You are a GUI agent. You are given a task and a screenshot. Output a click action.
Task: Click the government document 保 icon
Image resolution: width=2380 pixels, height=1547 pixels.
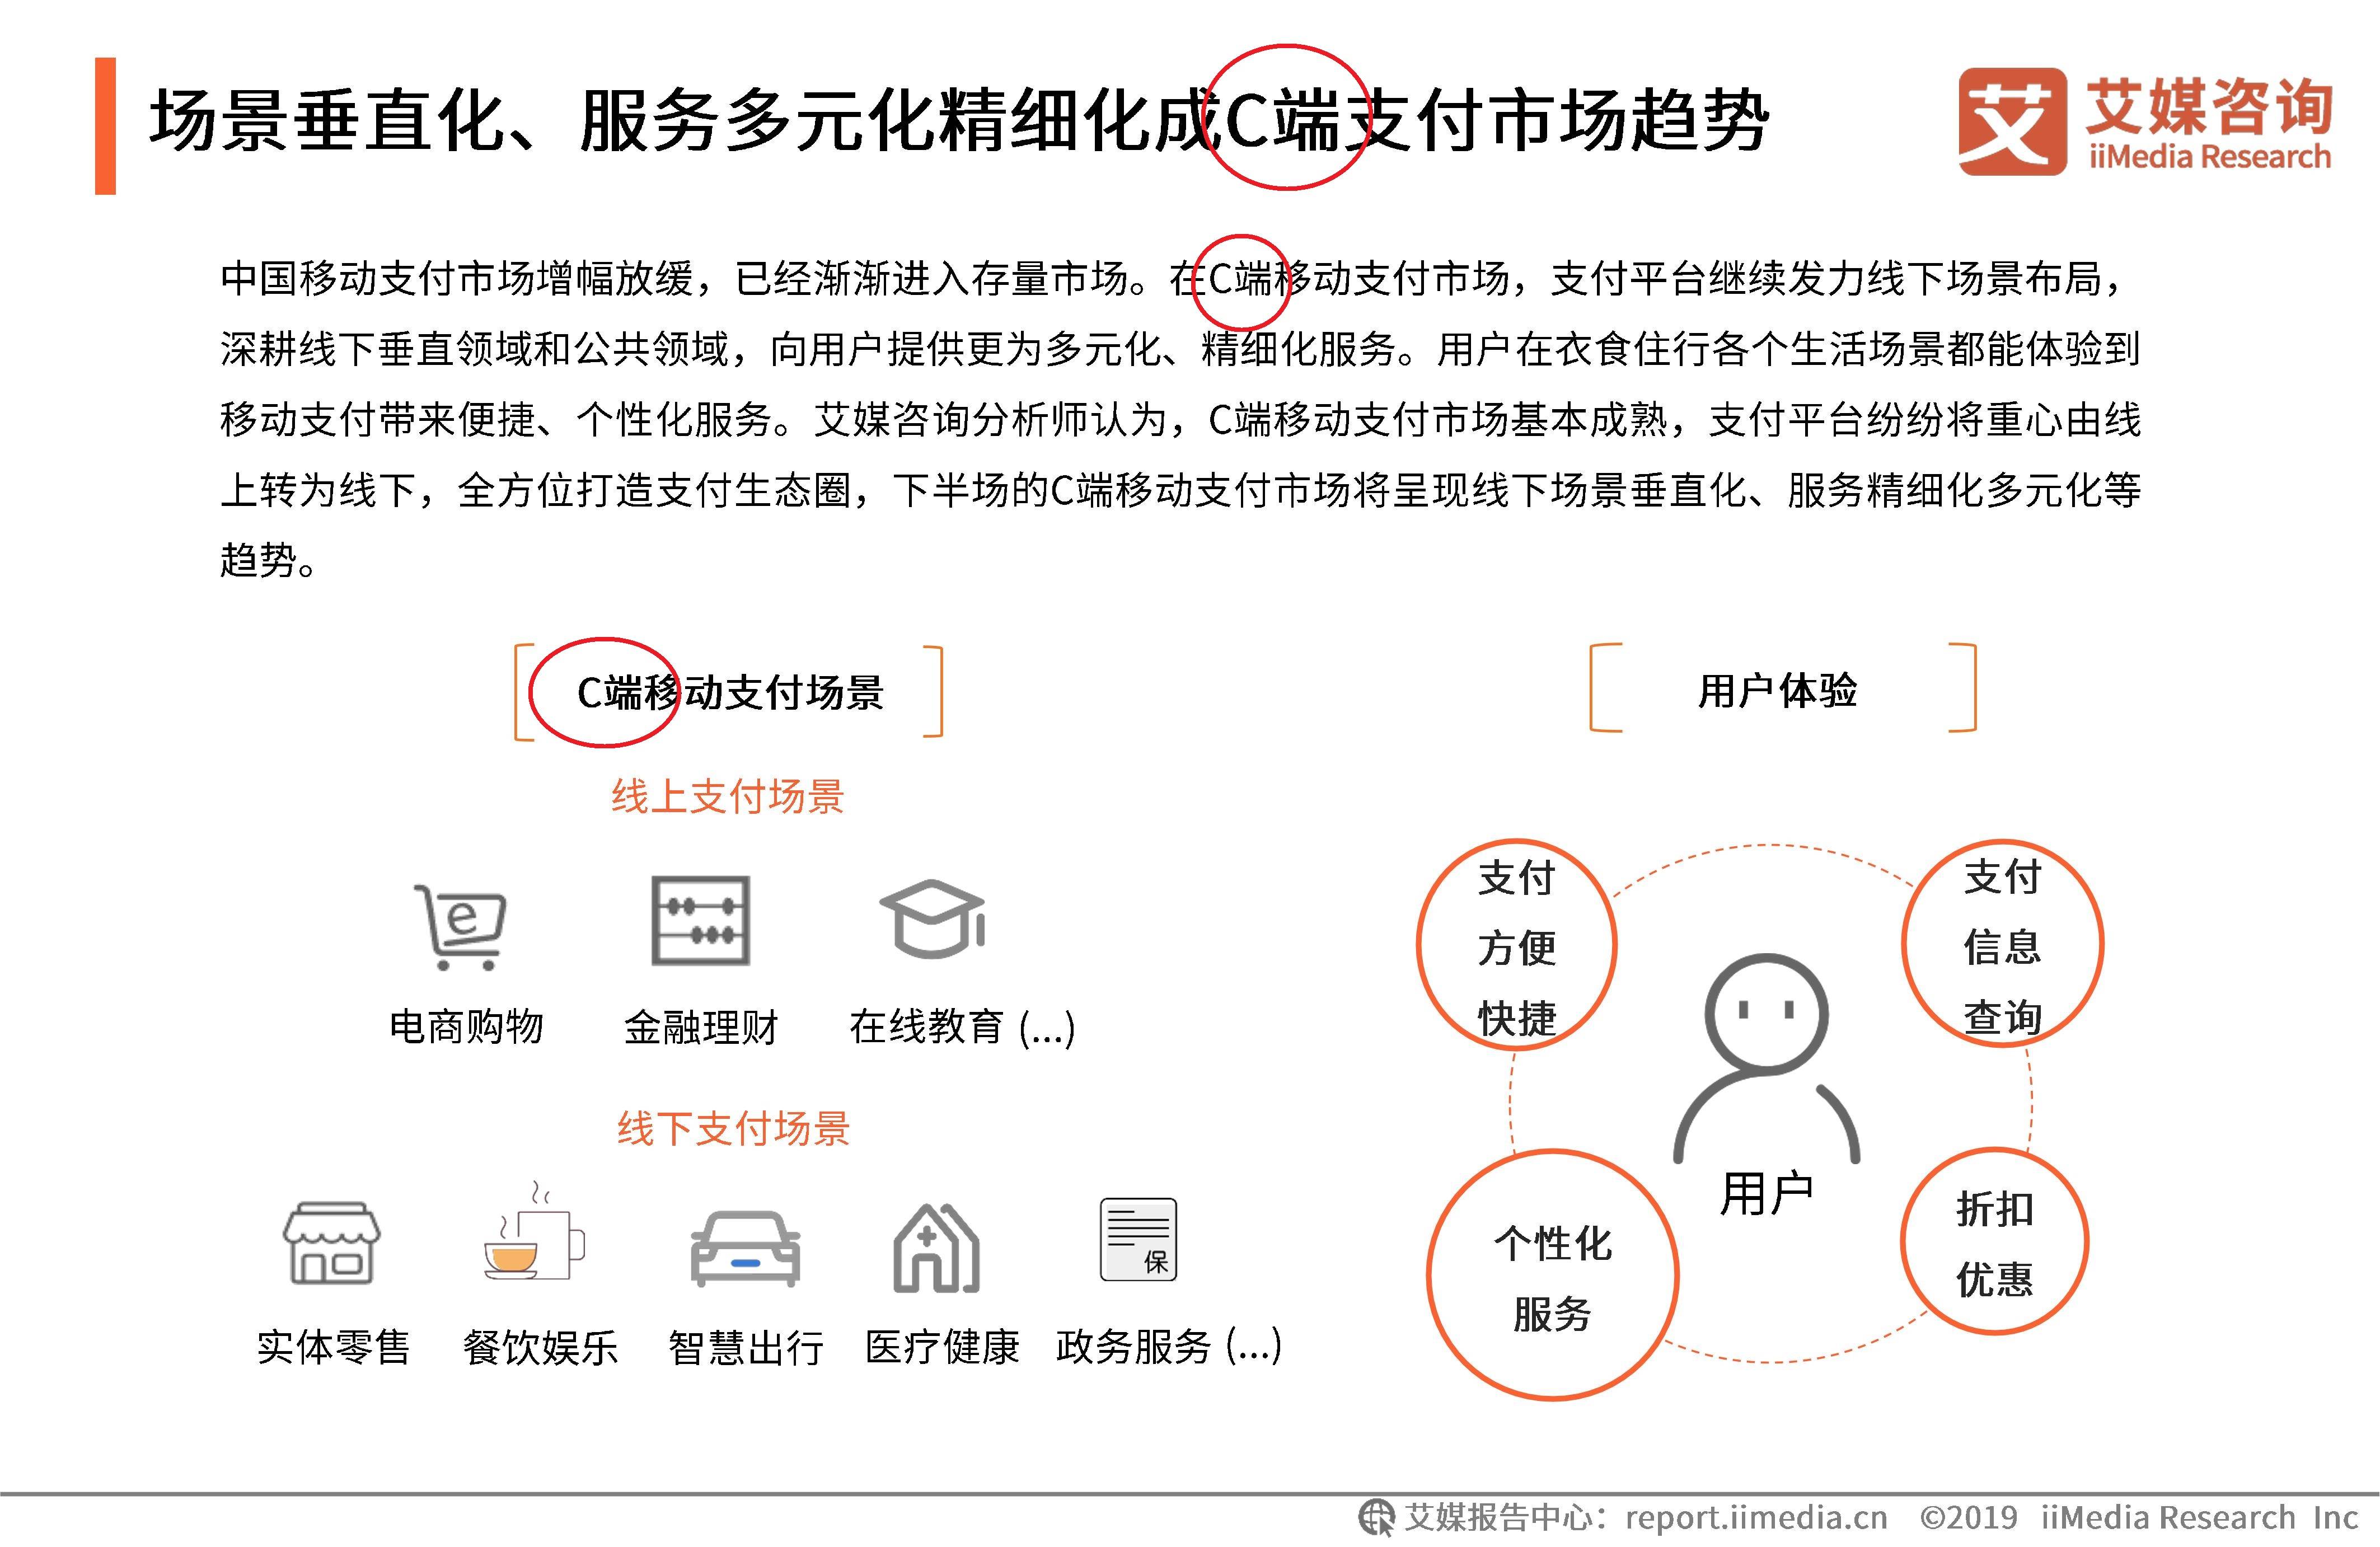[x=1138, y=1240]
